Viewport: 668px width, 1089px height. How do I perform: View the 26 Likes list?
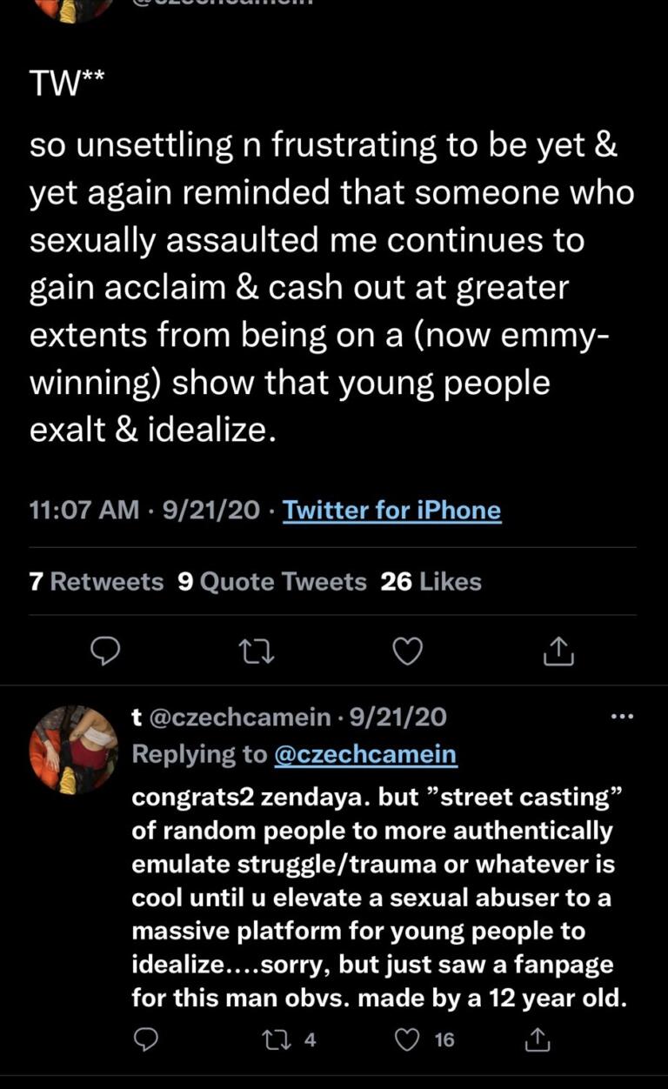[431, 582]
